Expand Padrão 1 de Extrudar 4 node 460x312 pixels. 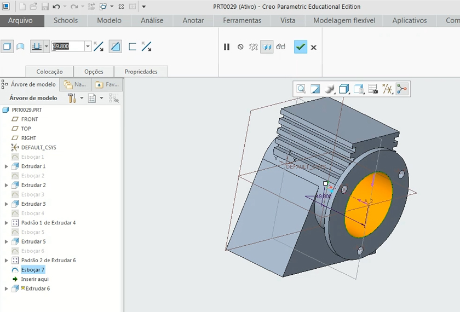pos(7,223)
